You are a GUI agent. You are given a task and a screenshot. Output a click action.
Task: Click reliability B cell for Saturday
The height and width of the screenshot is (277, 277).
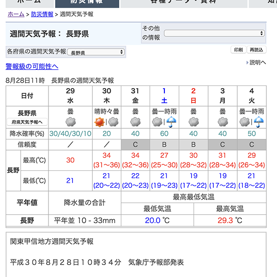[164, 145]
